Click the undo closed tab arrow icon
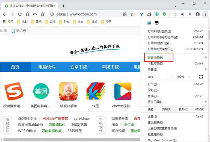210x142 pixels. coord(35,14)
